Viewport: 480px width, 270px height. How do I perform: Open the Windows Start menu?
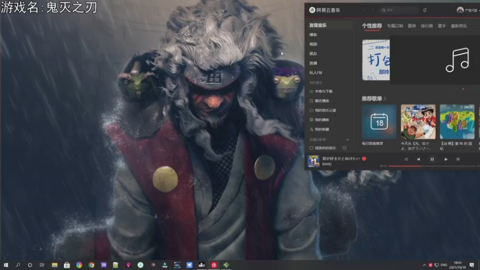[x=5, y=265]
